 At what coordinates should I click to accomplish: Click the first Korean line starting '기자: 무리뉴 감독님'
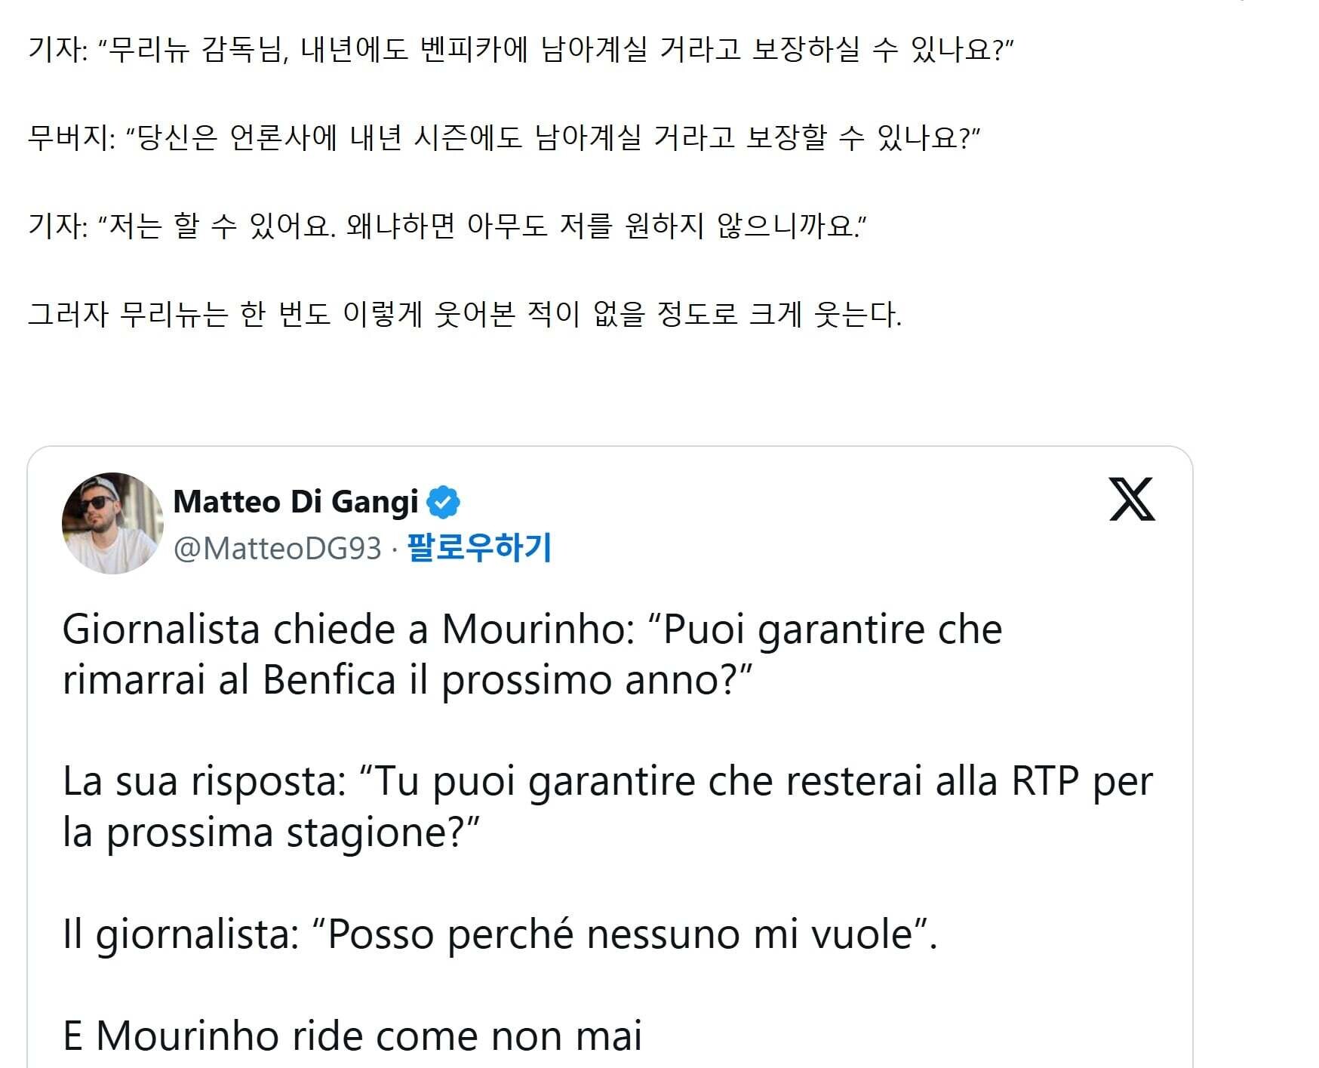521,50
